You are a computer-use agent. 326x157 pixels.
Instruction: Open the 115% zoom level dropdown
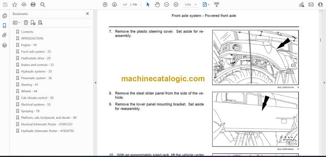189,5
